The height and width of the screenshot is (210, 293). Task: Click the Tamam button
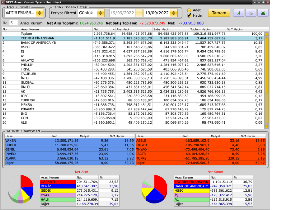pos(219,13)
